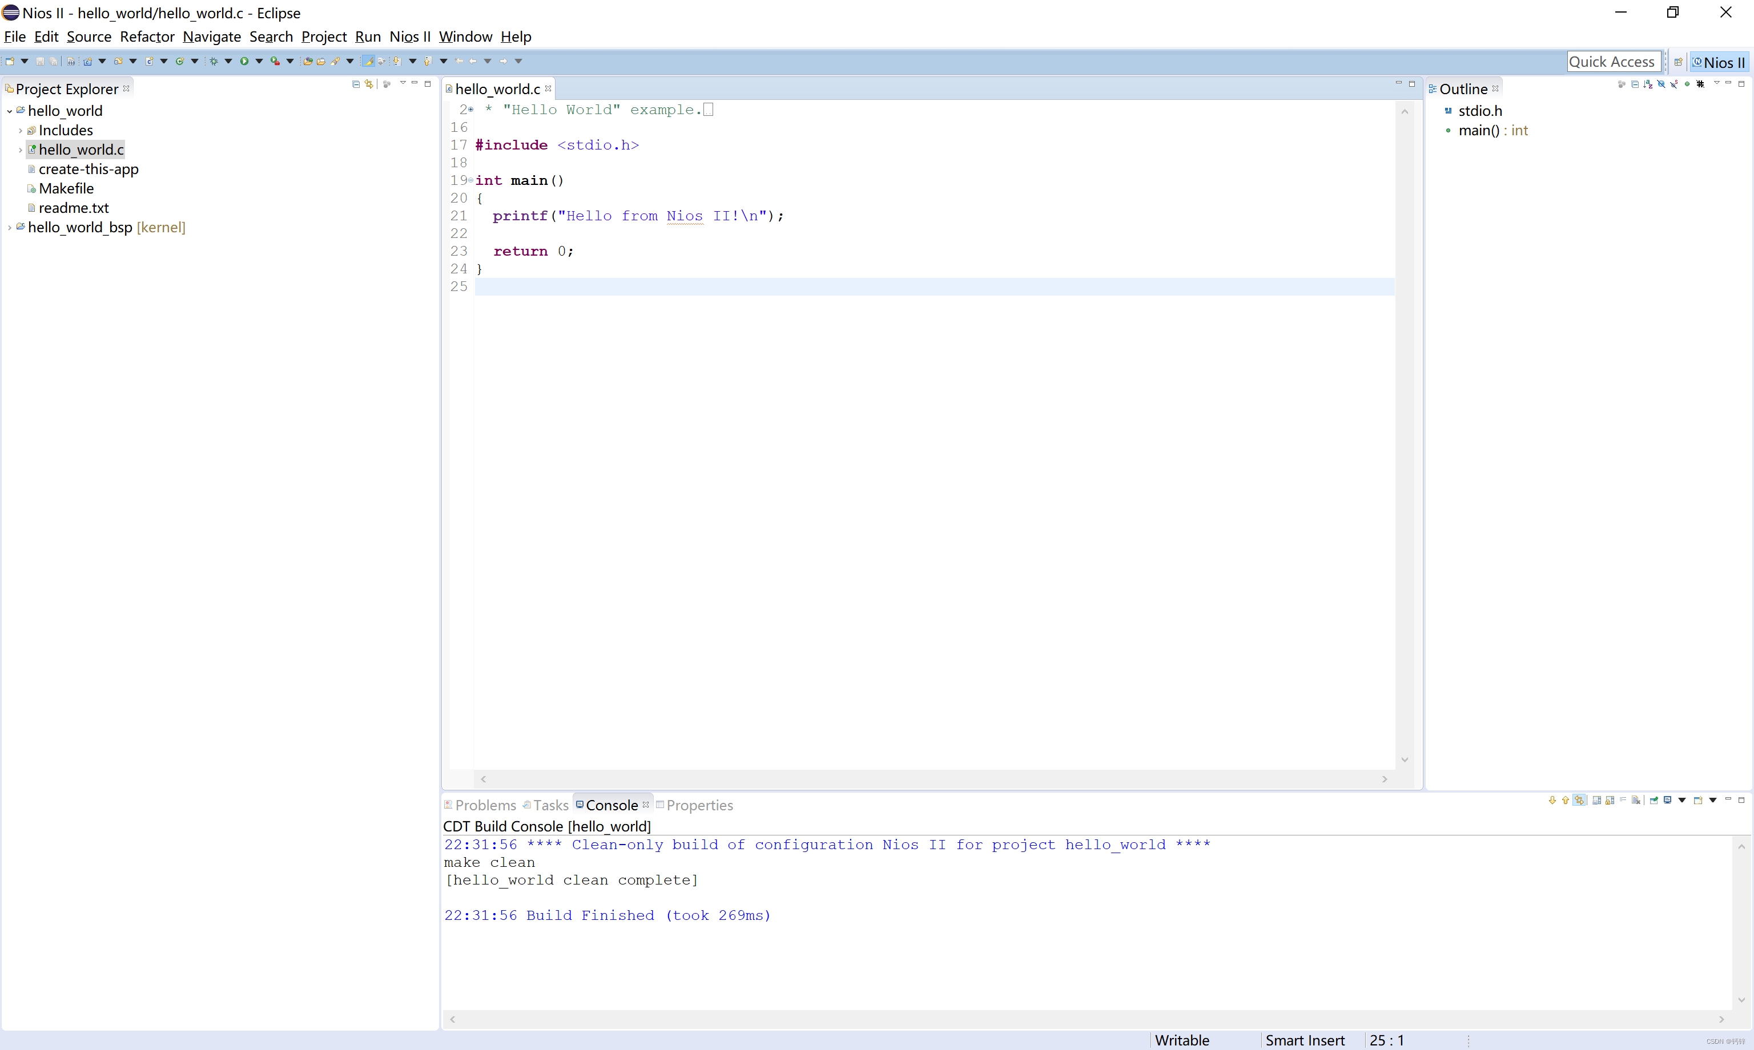The height and width of the screenshot is (1050, 1754).
Task: Click the New C source file icon
Action: coord(150,62)
